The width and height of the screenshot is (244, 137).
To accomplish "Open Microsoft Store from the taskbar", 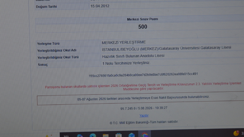I will [119, 135].
